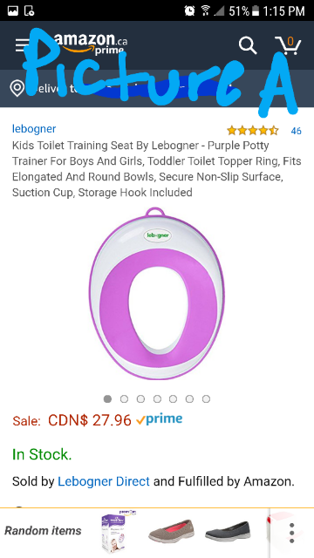Select the fourth image carousel dot

157,399
